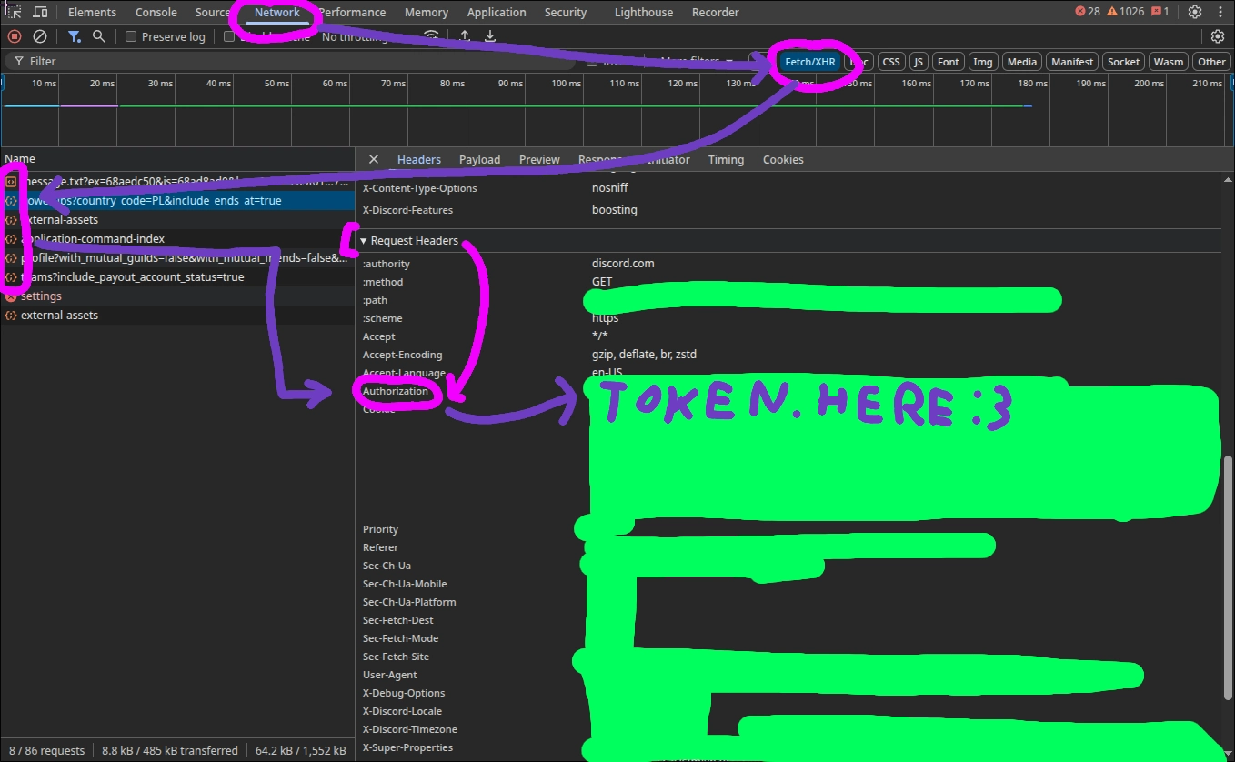Enable the Preserve log checkbox
The image size is (1235, 762).
(131, 36)
